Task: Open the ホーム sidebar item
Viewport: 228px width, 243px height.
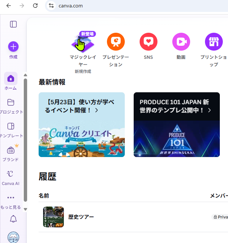Action: click(11, 81)
